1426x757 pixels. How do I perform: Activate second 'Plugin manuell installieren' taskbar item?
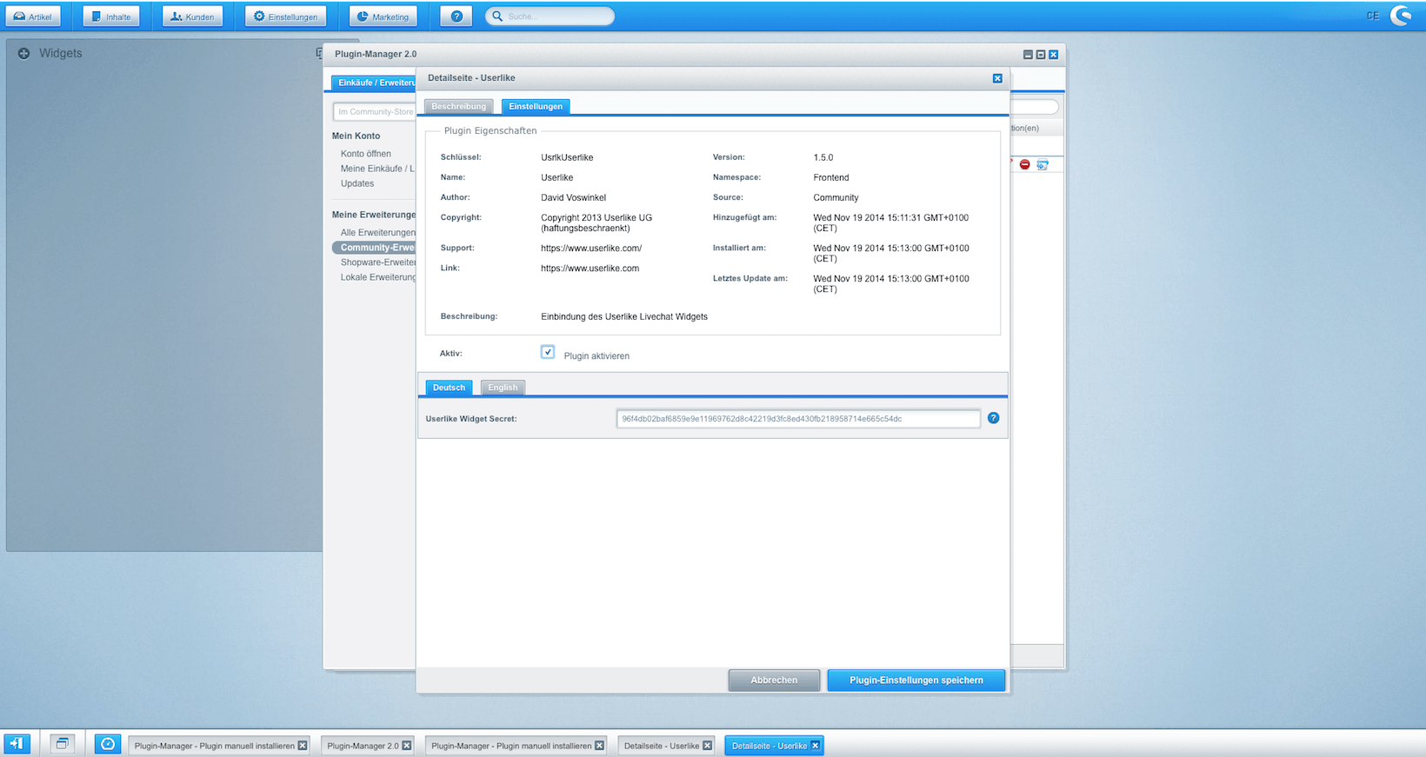coord(511,746)
